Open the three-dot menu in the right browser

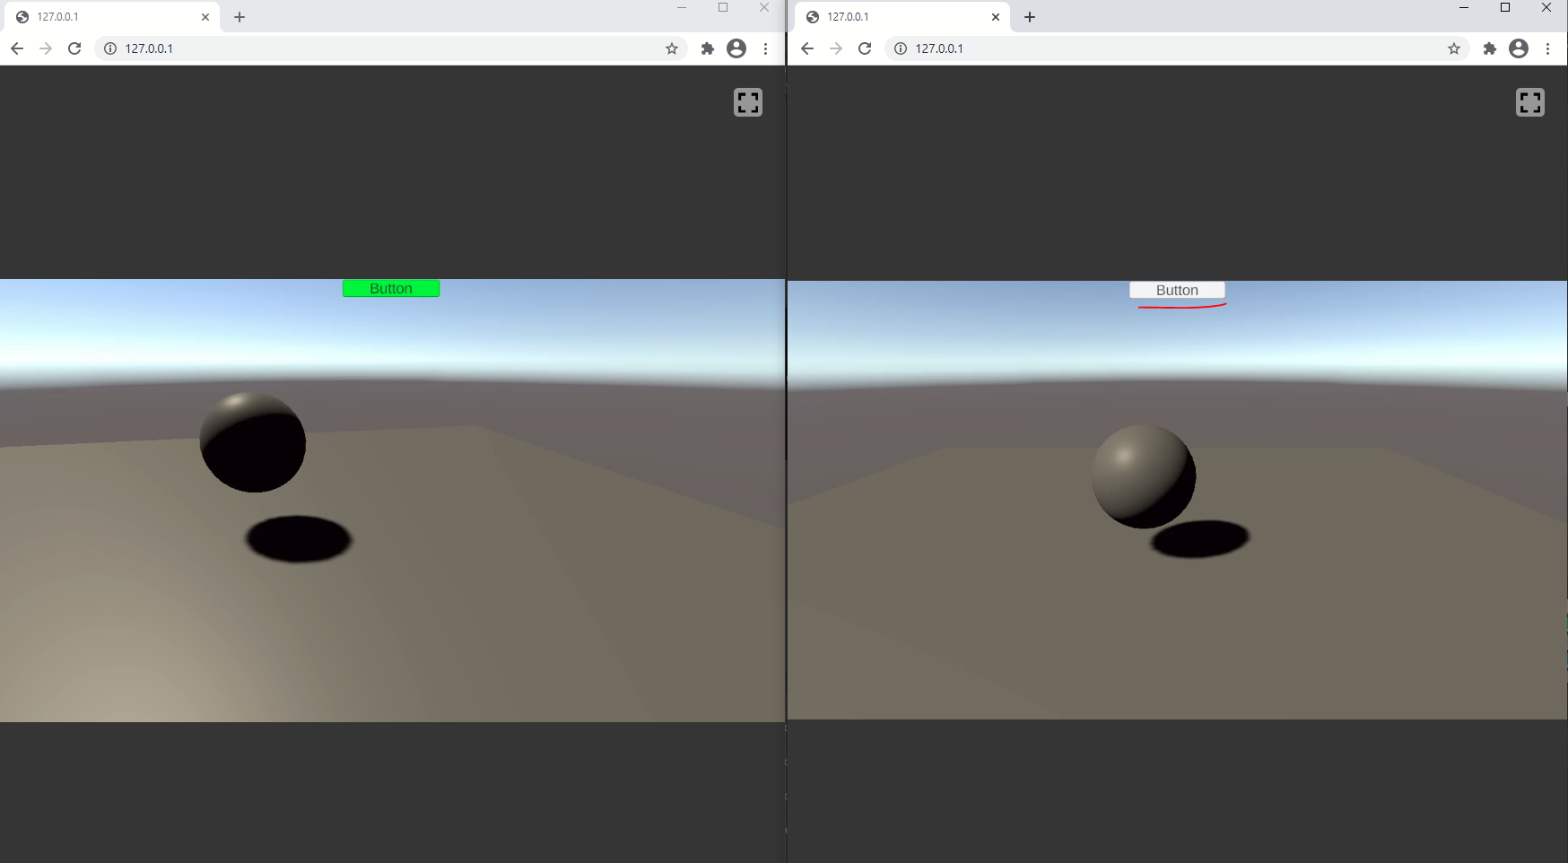pyautogui.click(x=1548, y=48)
